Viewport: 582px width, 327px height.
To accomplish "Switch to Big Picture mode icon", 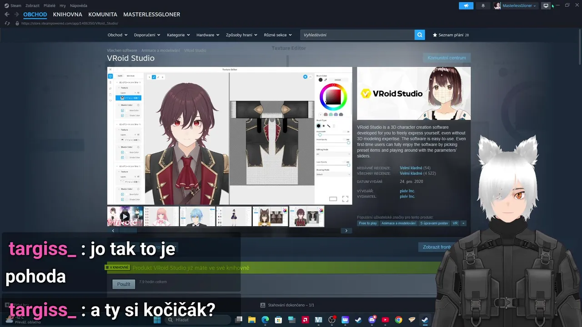I will (546, 5).
